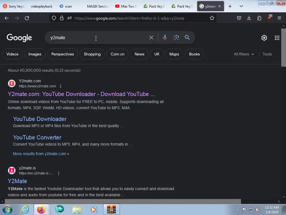286x215 pixels.
Task: Open WinRAR from the taskbar
Action: click(x=111, y=209)
